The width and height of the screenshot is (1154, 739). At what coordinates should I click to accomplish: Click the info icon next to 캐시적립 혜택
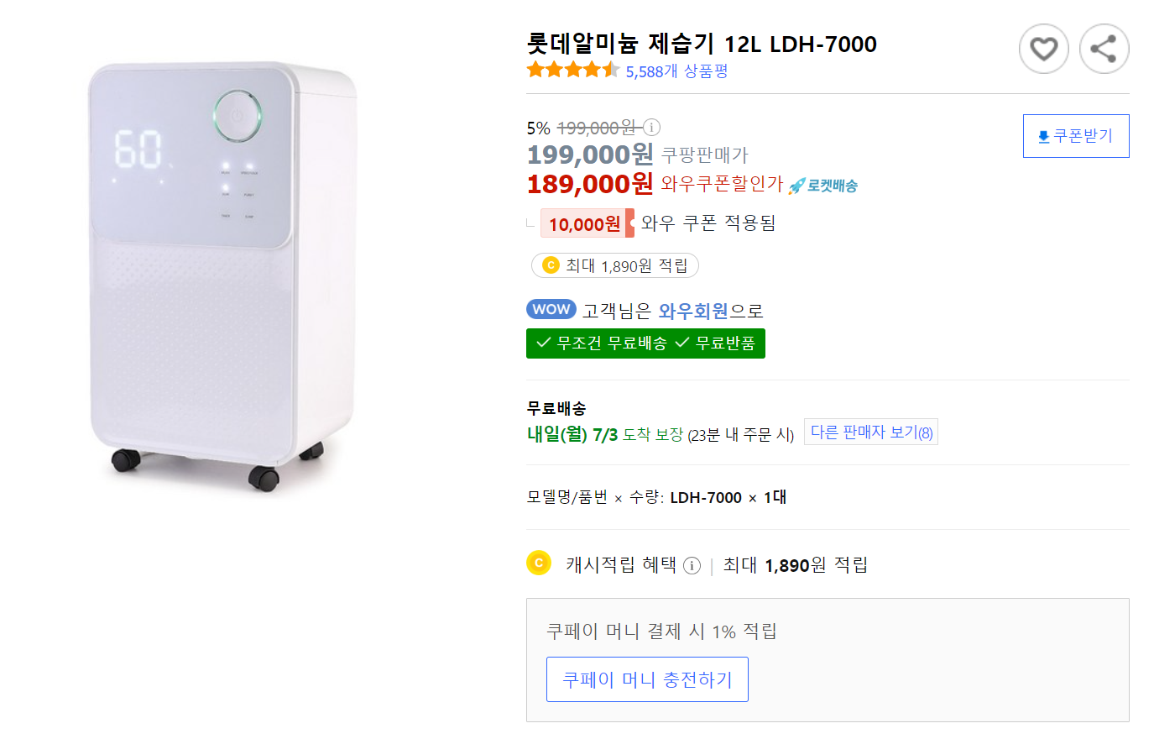click(x=692, y=563)
